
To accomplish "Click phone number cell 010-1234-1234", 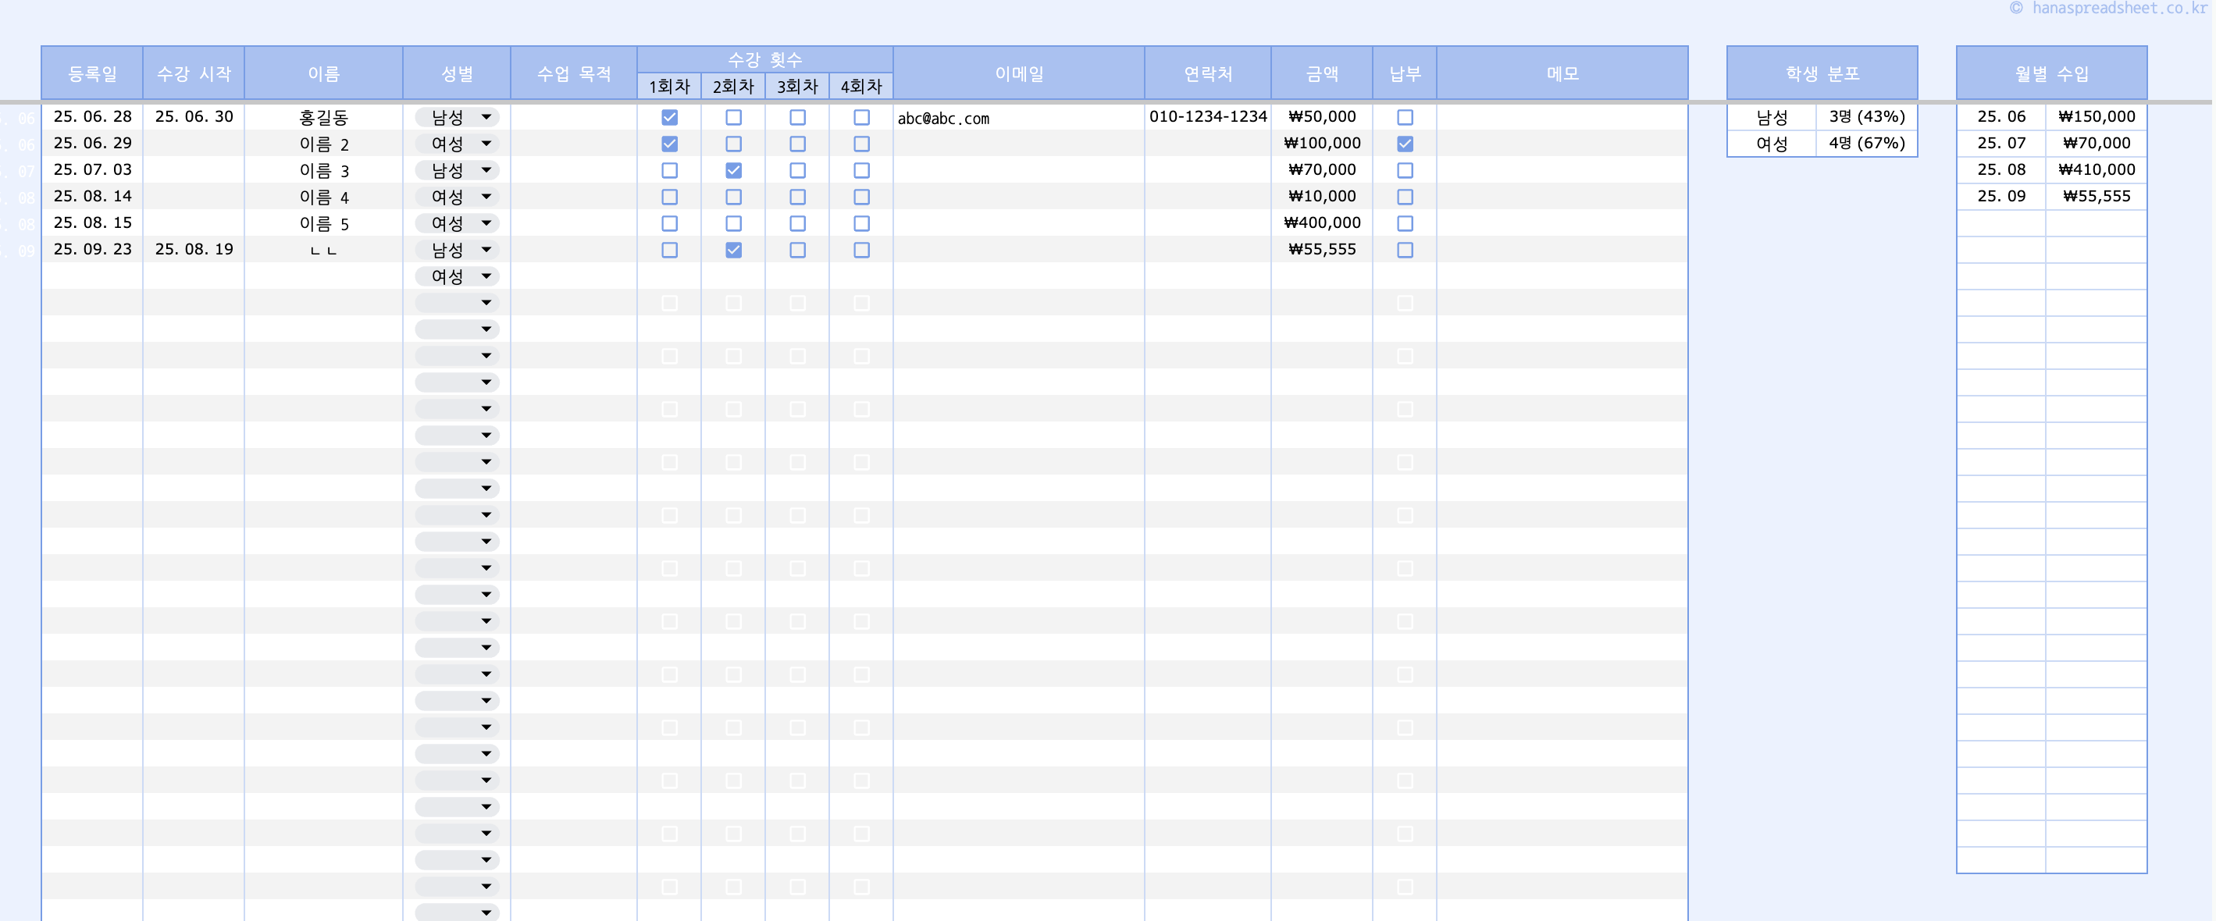I will pos(1207,116).
